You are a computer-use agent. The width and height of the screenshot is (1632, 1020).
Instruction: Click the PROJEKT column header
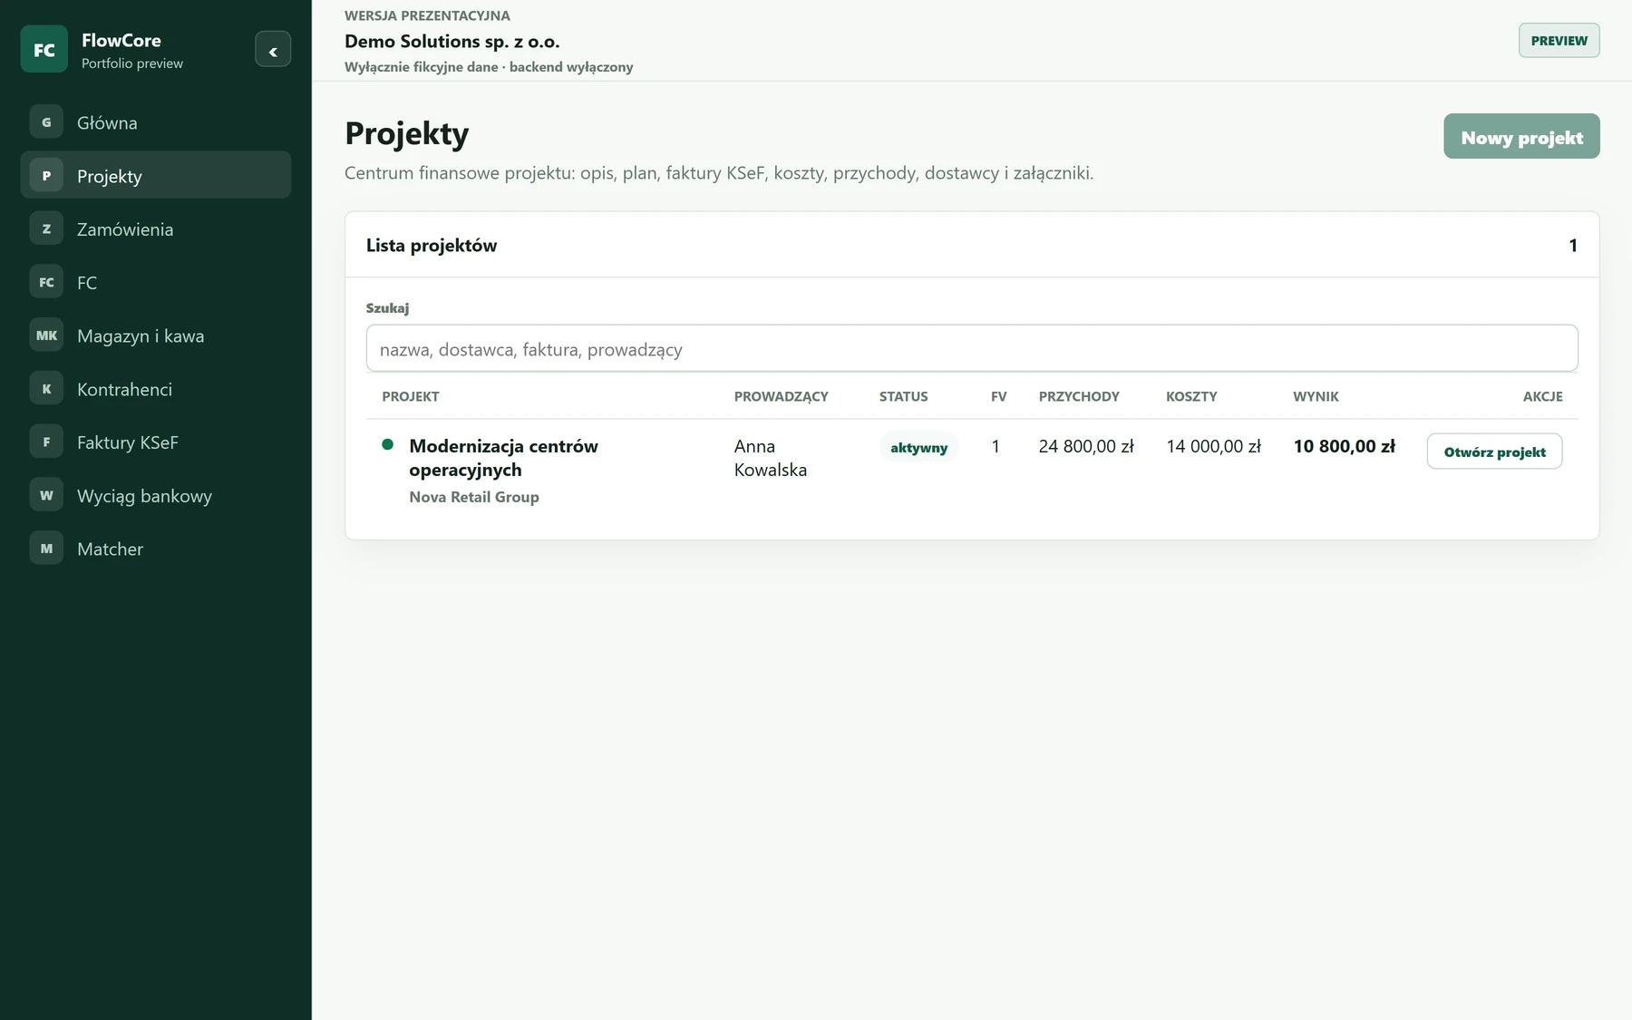pos(411,396)
